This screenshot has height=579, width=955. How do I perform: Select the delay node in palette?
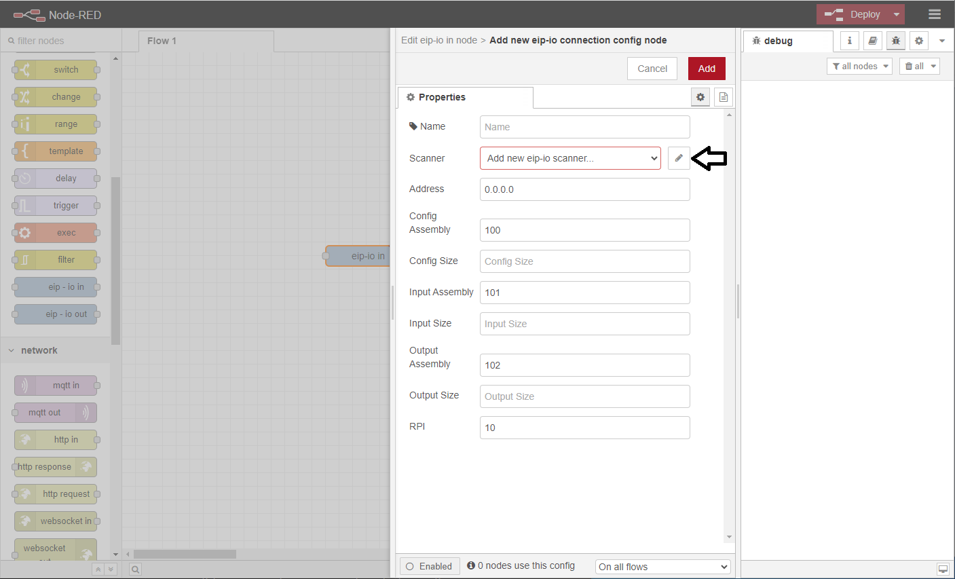pos(56,179)
